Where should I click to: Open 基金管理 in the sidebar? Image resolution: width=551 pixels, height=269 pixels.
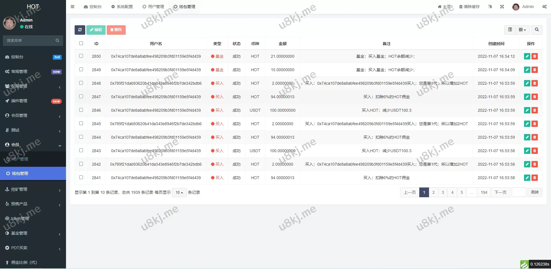[x=33, y=233]
